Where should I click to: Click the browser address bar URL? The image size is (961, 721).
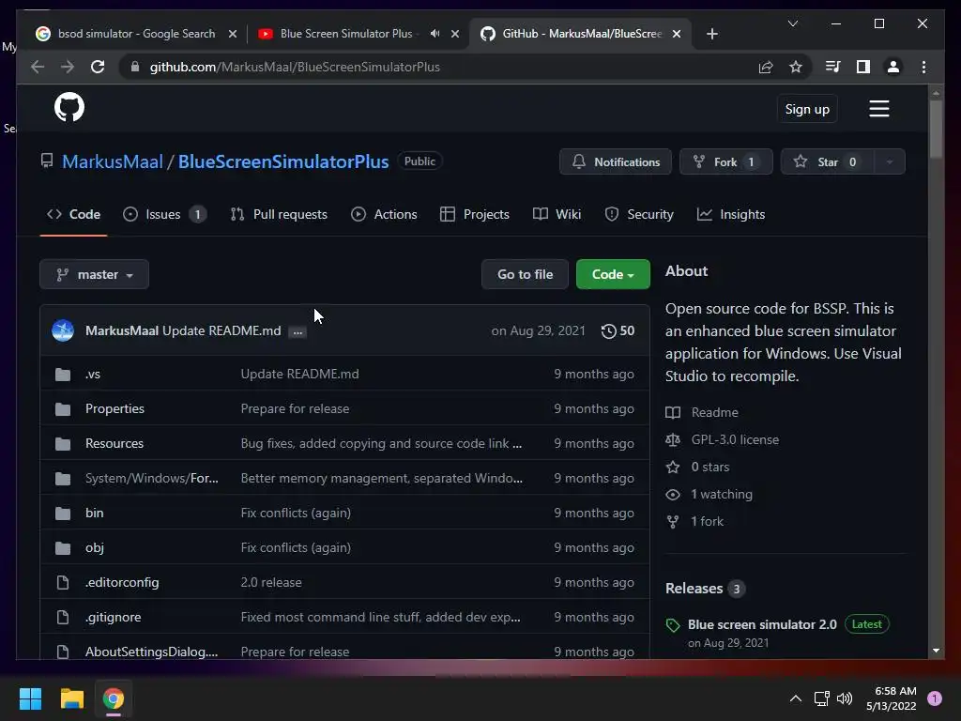coord(295,67)
